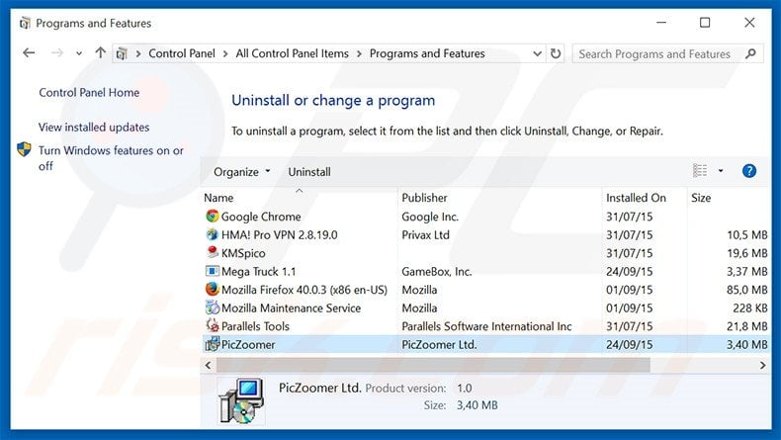The image size is (781, 440).
Task: Expand the chevron after Control Panel
Action: [x=225, y=53]
